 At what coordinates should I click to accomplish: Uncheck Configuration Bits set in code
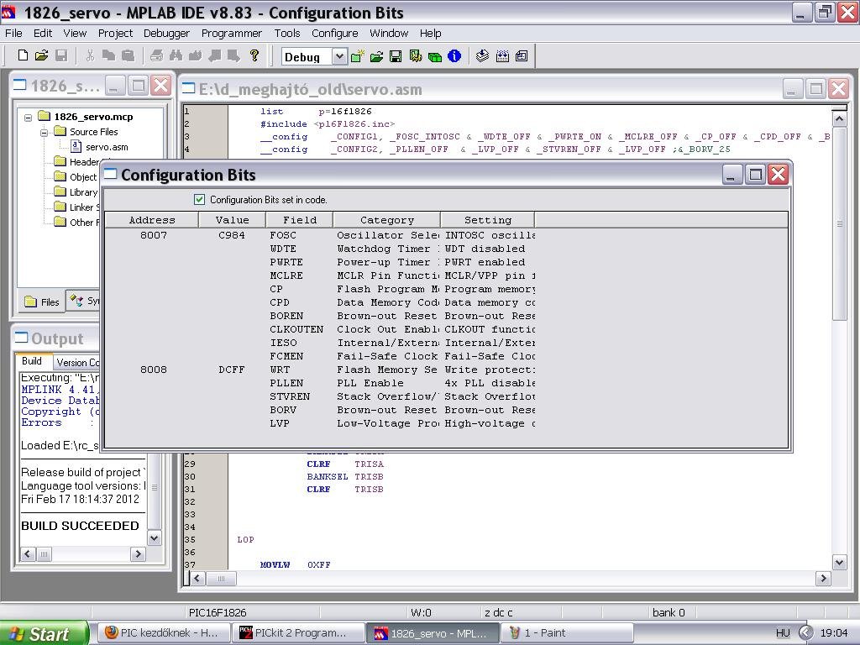coord(200,200)
